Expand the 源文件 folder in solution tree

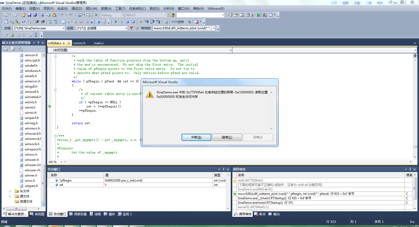coord(10,196)
